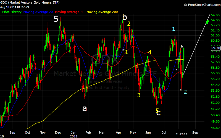
Task: Select the Price History legend label
Action: [x=12, y=12]
